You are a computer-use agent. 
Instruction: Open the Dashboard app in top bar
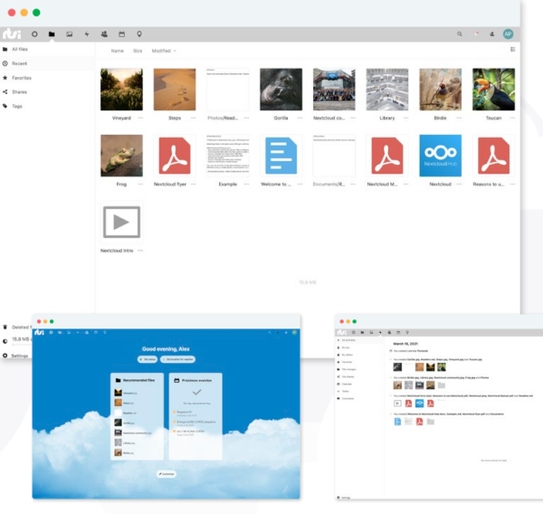coord(34,33)
